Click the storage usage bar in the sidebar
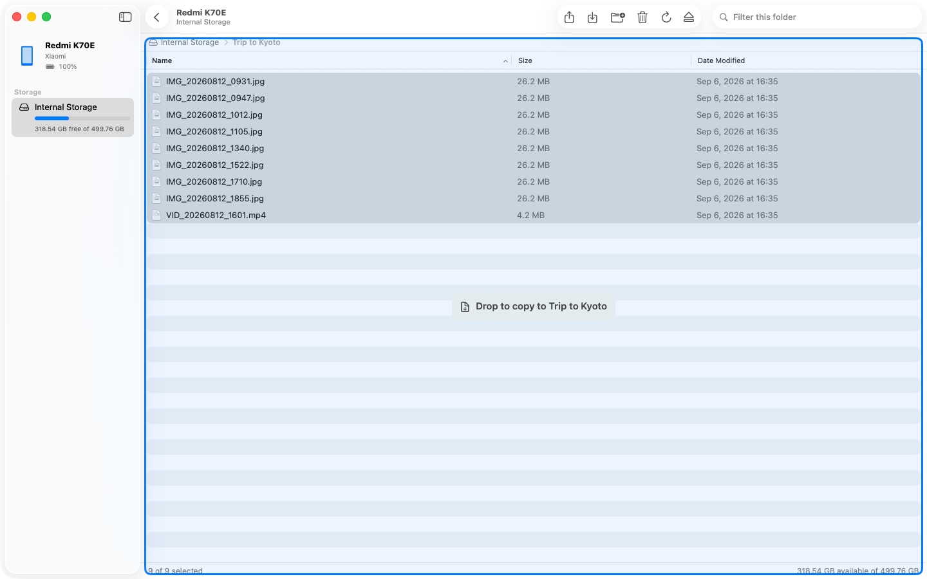Viewport: 927px width, 579px height. [82, 118]
